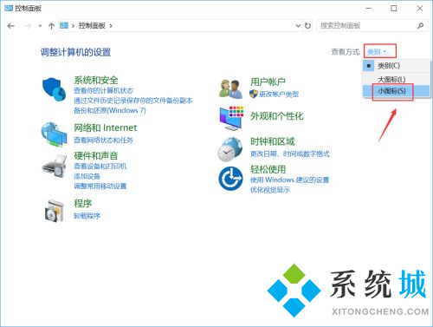Screen dimensions: 433x327
Task: Minimize the Control Panel window
Action: 369,9
